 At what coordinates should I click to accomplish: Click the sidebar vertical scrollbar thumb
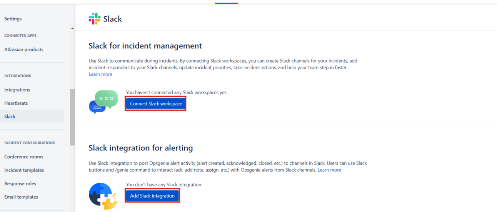[72, 117]
